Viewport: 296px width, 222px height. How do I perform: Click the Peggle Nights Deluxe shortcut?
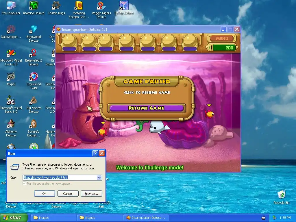pyautogui.click(x=101, y=10)
